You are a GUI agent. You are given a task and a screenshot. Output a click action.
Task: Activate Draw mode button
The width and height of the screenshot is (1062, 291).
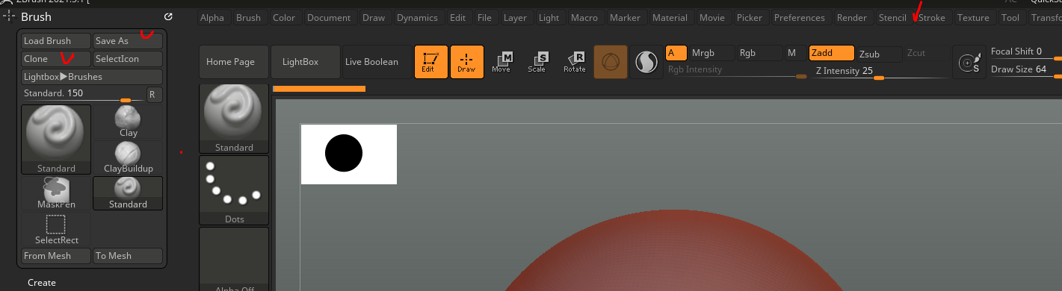pyautogui.click(x=466, y=62)
